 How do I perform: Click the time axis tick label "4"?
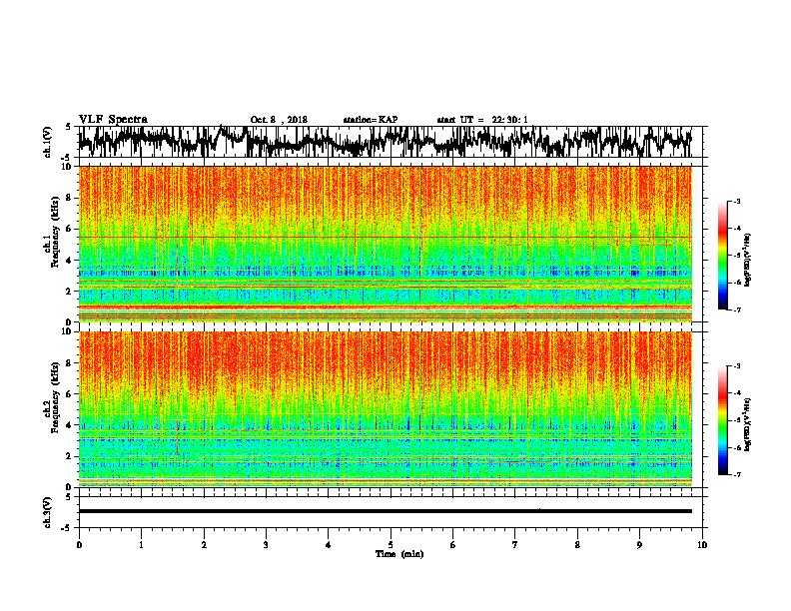pos(329,545)
